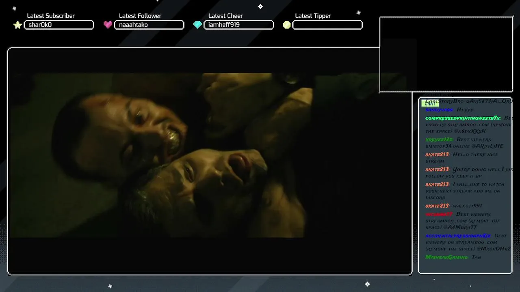Click the cyan gem icon beside Latest Cheer

pyautogui.click(x=197, y=25)
